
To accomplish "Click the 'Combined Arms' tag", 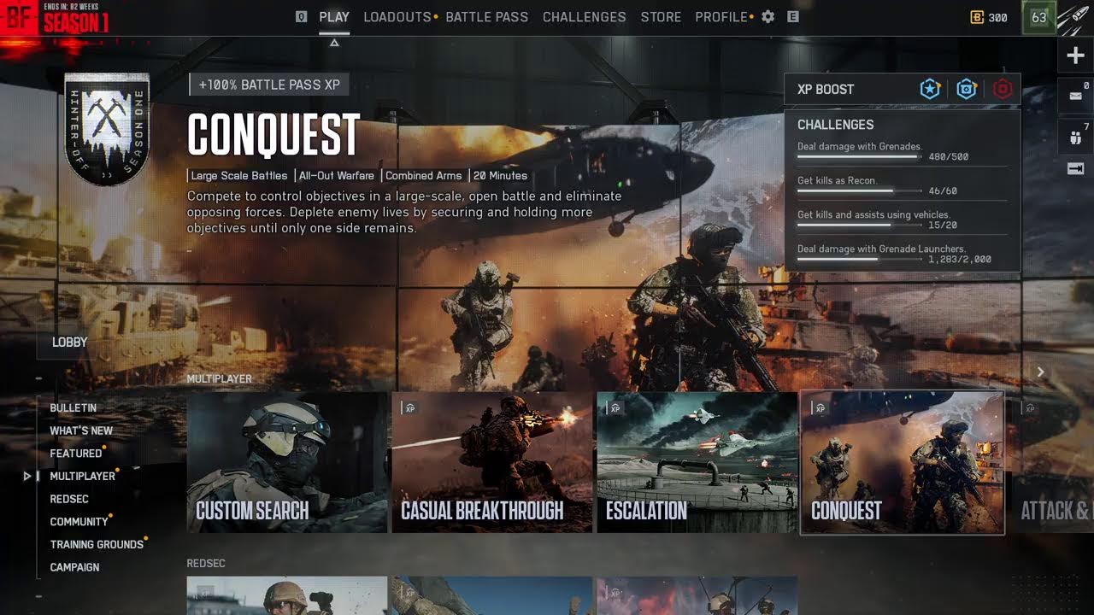I will (x=423, y=176).
